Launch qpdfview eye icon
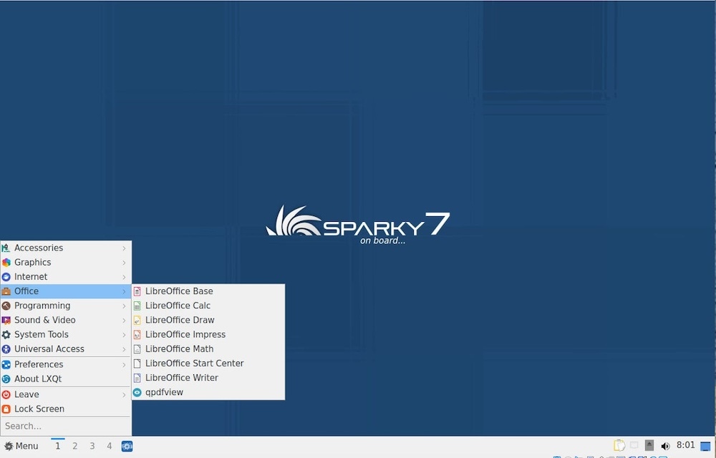Image resolution: width=716 pixels, height=458 pixels. click(x=137, y=392)
